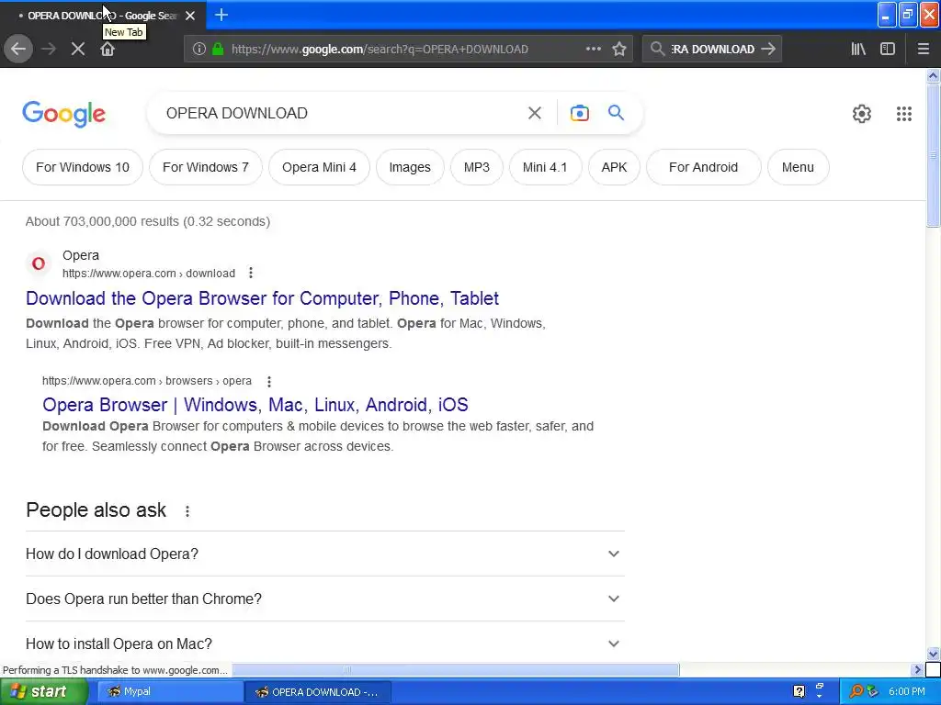Stop loading the page with X button
Screen dimensions: 941x705
77,49
